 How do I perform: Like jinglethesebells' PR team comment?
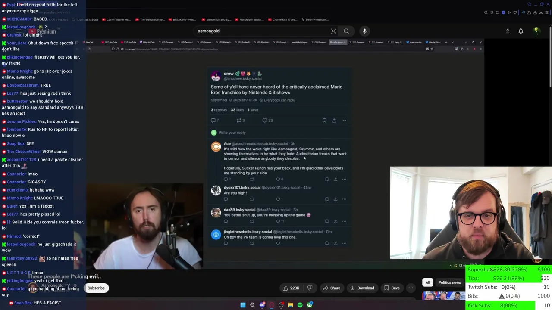point(278,243)
